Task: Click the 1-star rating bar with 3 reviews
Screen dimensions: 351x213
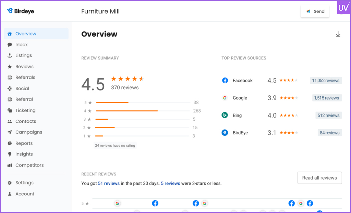Action: 142,136
